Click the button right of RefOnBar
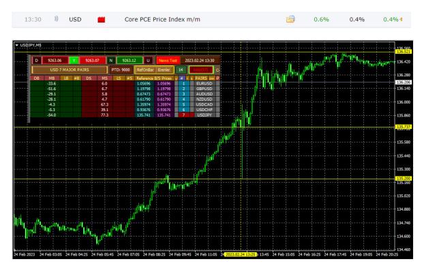The image size is (426, 272). coord(164,70)
